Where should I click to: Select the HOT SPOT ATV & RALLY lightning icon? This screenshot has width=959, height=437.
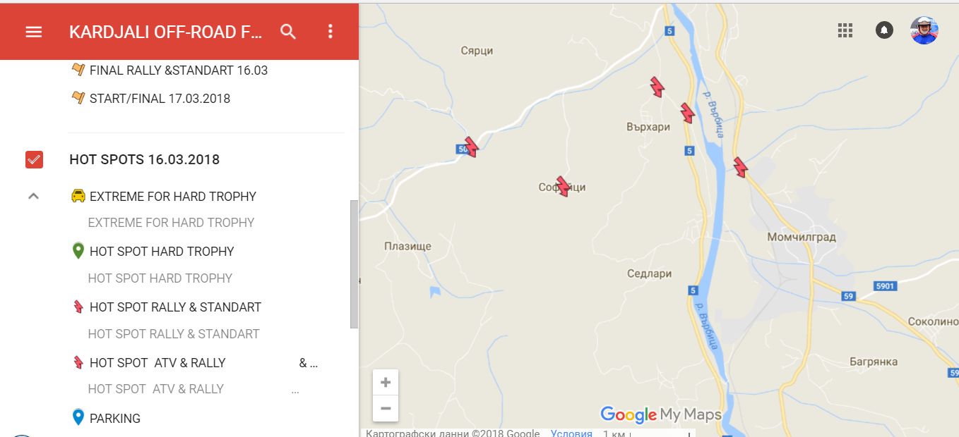78,362
